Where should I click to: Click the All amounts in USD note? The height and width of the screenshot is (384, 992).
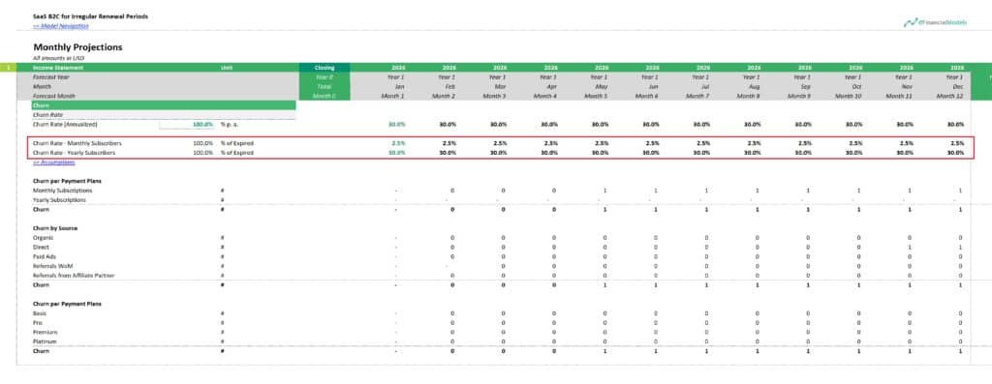pos(59,57)
